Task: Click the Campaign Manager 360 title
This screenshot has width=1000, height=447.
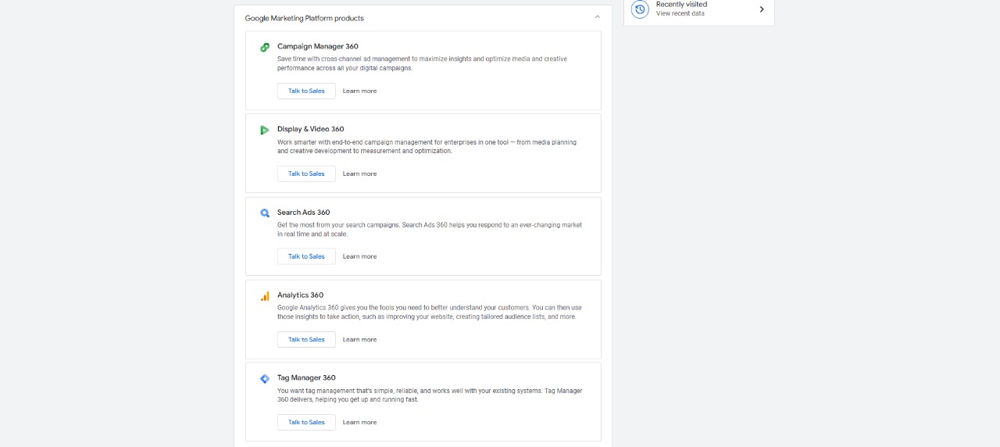Action: pos(318,46)
